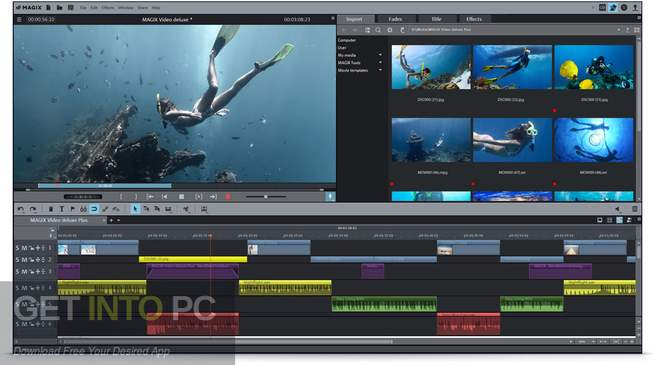655x365 pixels.
Task: Click the Redo arrow in edit toolbar
Action: coord(33,209)
